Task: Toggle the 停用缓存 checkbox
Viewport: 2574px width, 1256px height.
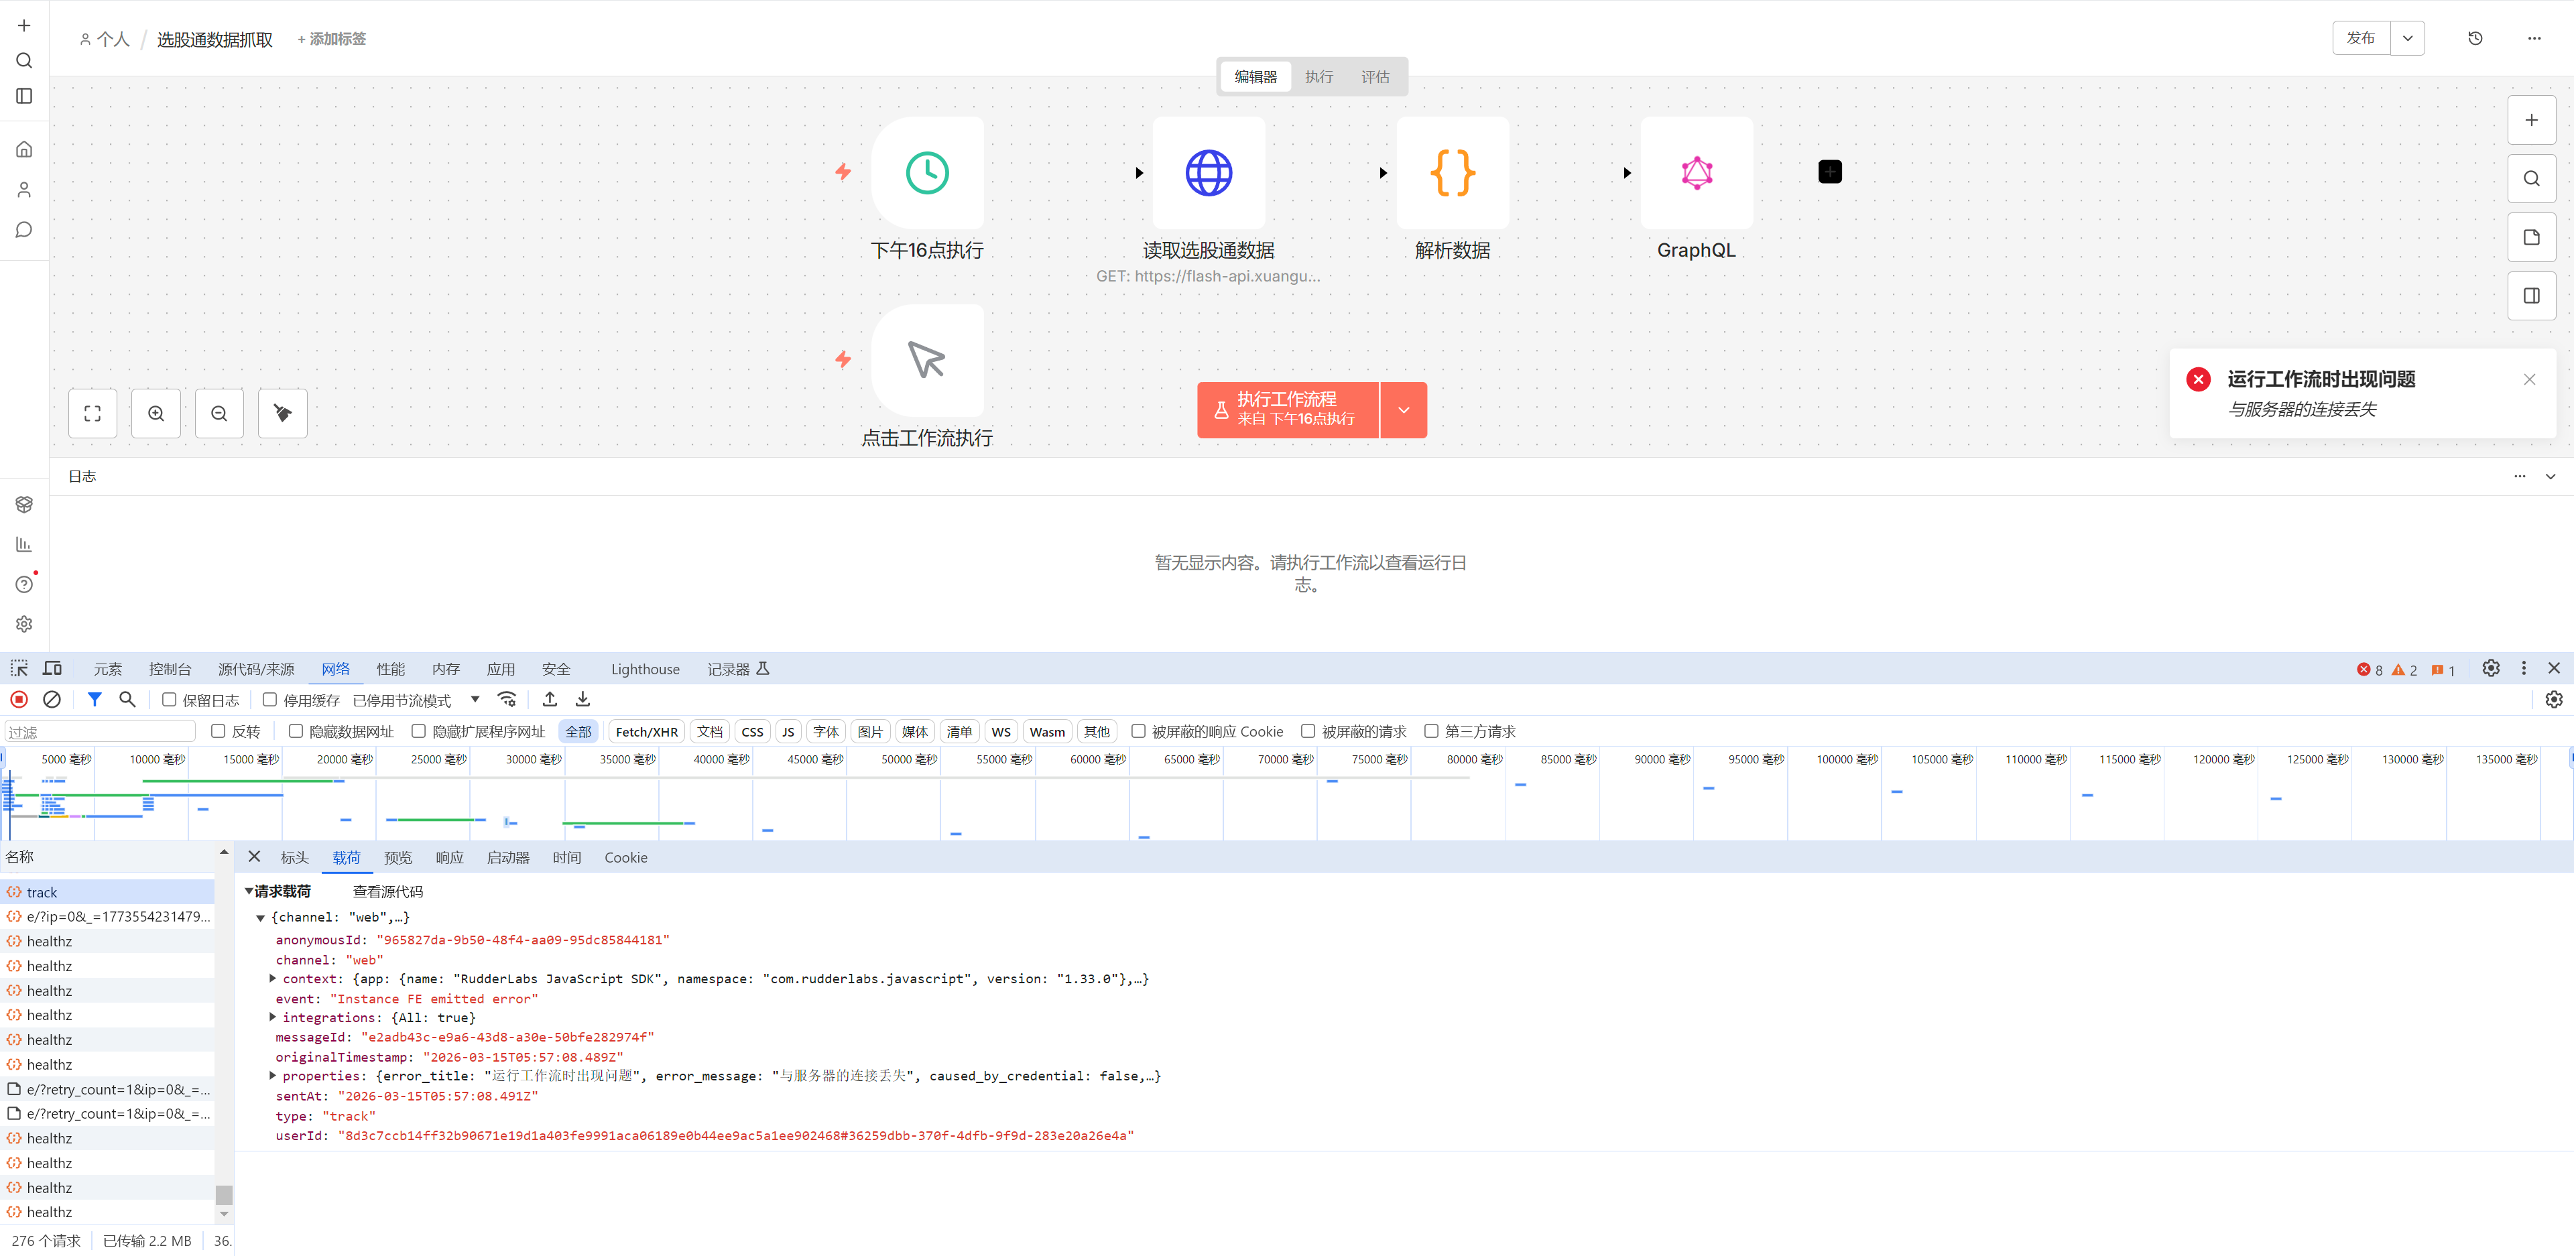Action: pos(269,700)
